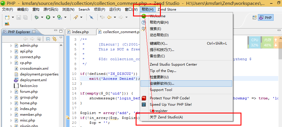
Task: Choose 关于 Zend Studio(A) menu entry
Action: point(186,117)
